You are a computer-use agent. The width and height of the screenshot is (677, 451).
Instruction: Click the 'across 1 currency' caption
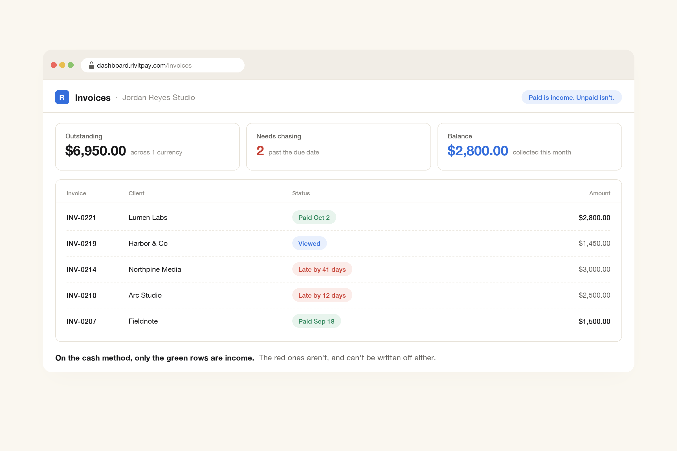pyautogui.click(x=156, y=152)
